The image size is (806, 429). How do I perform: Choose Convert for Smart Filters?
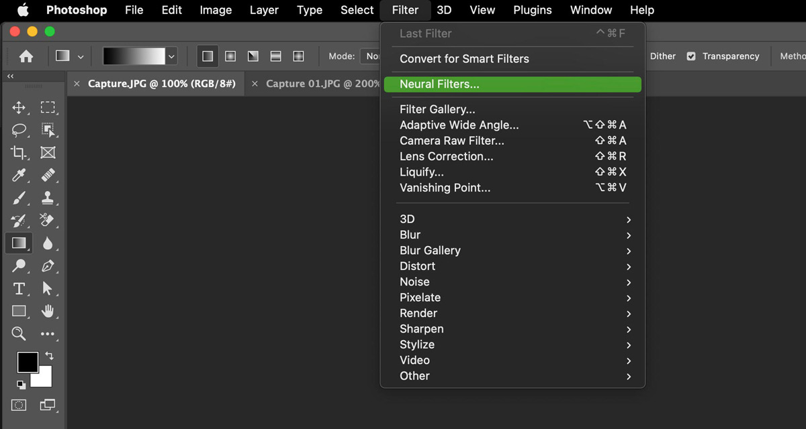coord(512,59)
